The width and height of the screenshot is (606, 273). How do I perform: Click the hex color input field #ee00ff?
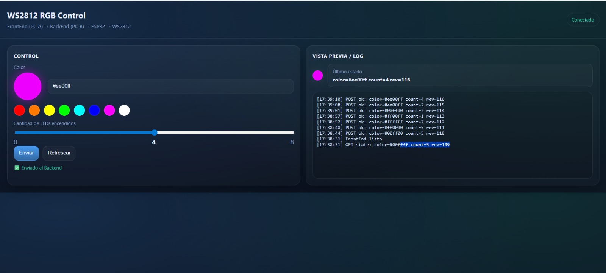170,86
